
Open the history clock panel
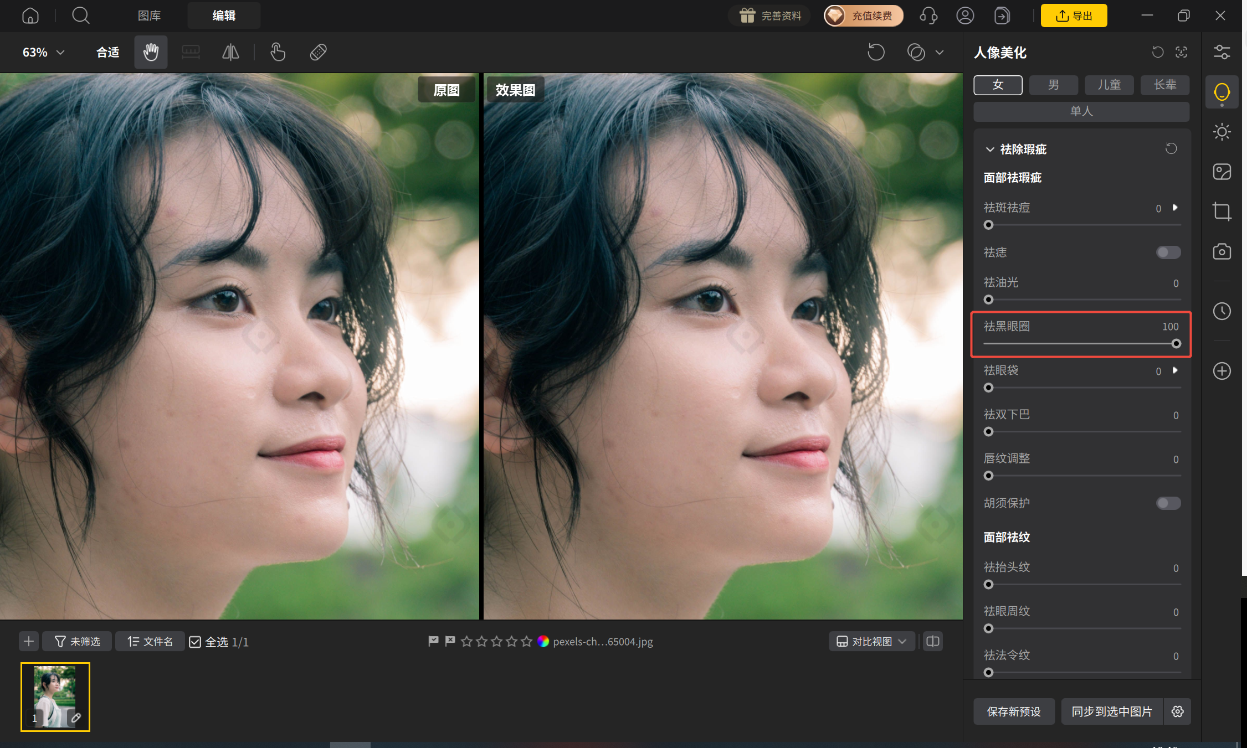[1222, 311]
